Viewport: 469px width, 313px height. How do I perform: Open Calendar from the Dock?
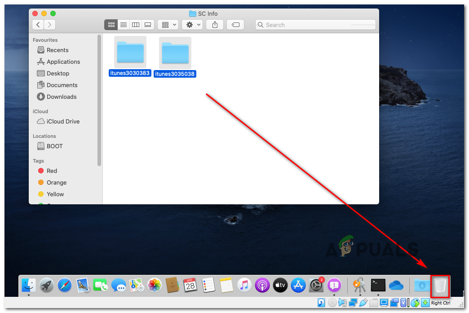point(190,285)
